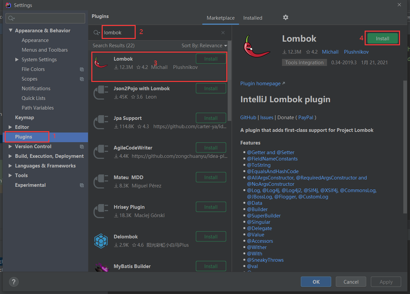Screen dimensions: 410x294
Task: Open the plugins gear settings icon
Action: [285, 17]
